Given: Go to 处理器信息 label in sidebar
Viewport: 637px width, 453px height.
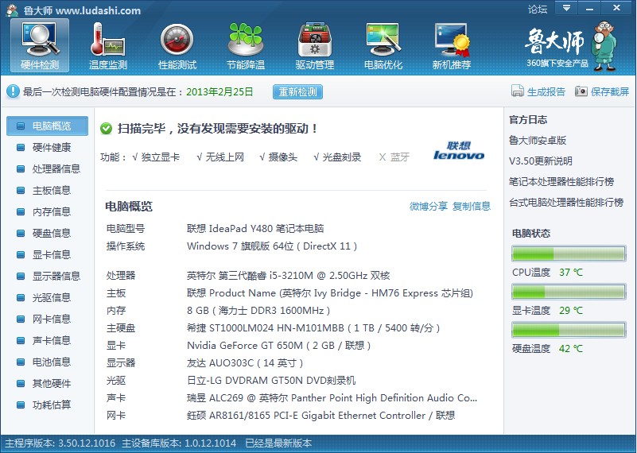Looking at the screenshot, I should tap(56, 168).
